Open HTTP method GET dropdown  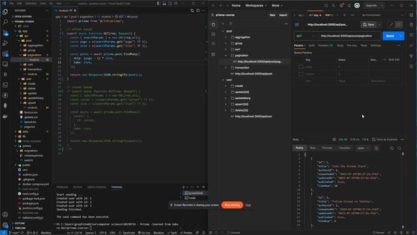coord(305,36)
